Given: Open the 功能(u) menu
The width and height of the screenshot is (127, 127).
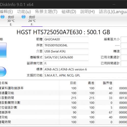Looking at the screenshot, I should 24,12.
